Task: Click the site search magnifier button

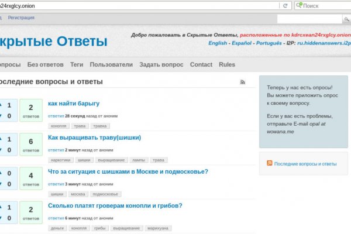Action: (x=346, y=19)
